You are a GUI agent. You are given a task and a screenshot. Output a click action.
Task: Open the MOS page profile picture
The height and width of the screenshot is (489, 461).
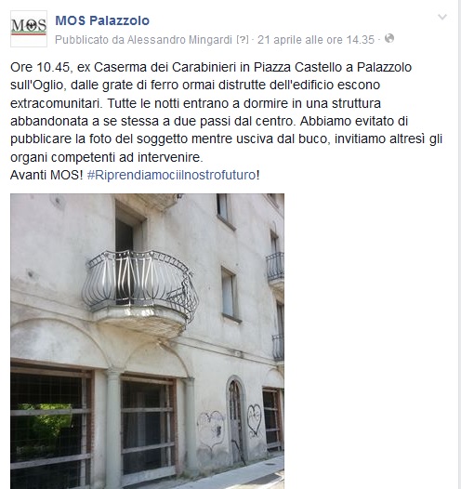(x=29, y=29)
